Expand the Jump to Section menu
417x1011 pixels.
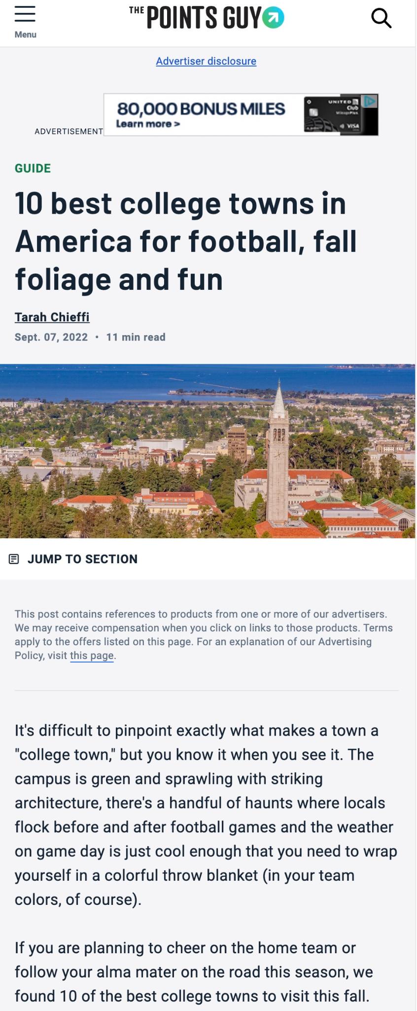click(82, 559)
